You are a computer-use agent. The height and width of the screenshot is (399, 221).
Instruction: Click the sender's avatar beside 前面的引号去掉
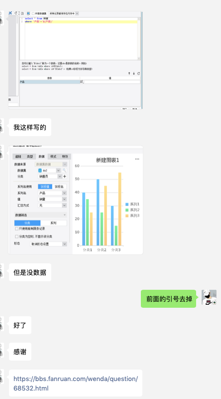pos(209,297)
